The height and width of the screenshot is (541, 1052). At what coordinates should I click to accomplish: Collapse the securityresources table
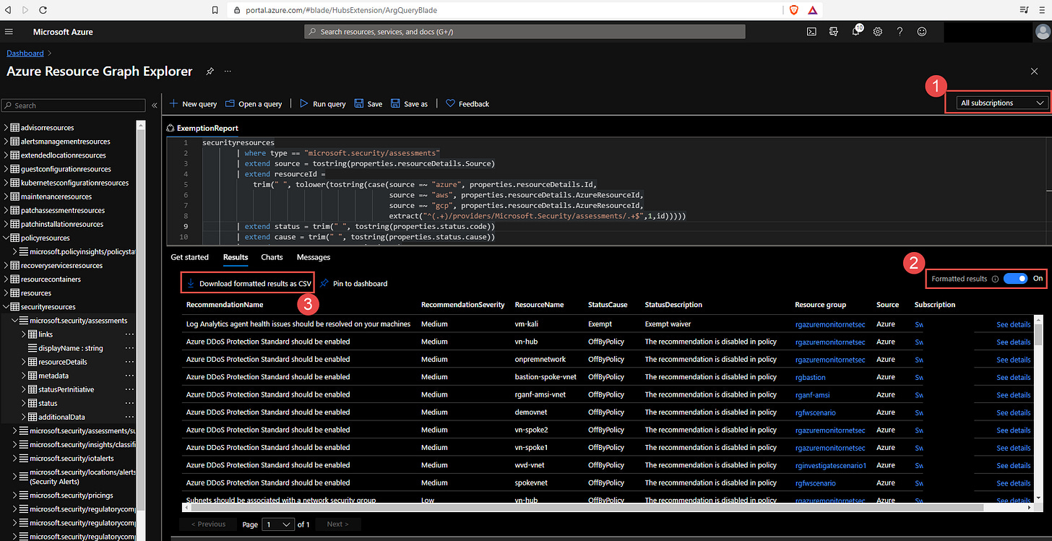coord(7,307)
